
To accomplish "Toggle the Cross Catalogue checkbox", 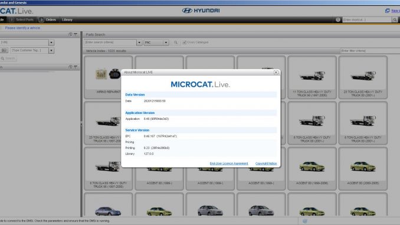I will (x=185, y=43).
